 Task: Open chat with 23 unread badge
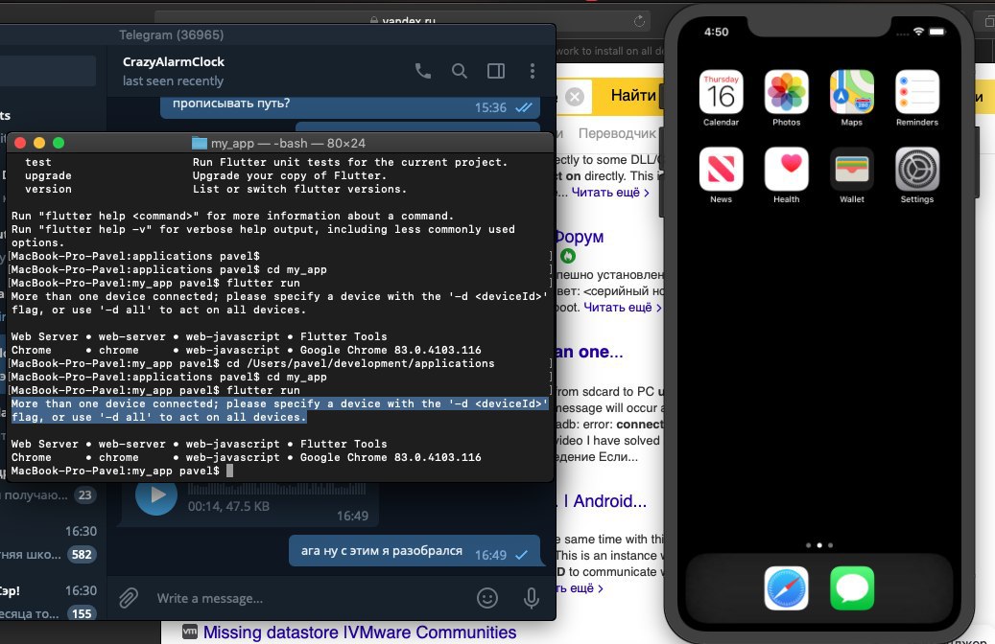[48, 495]
